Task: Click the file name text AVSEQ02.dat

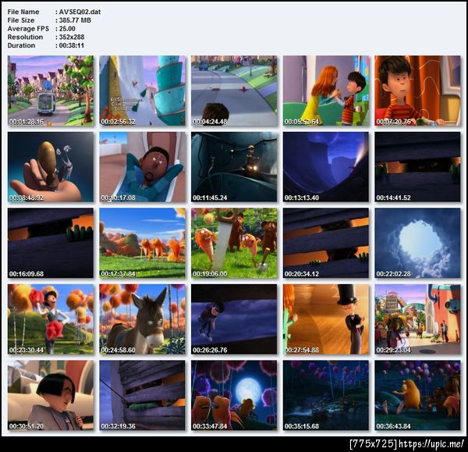Action: pyautogui.click(x=80, y=12)
